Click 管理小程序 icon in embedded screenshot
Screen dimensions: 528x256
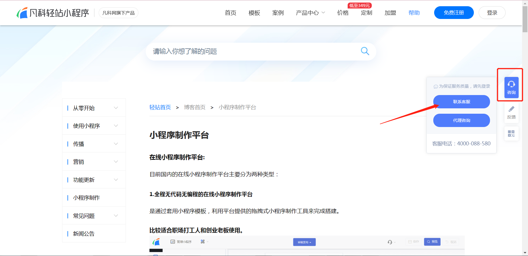click(x=172, y=242)
